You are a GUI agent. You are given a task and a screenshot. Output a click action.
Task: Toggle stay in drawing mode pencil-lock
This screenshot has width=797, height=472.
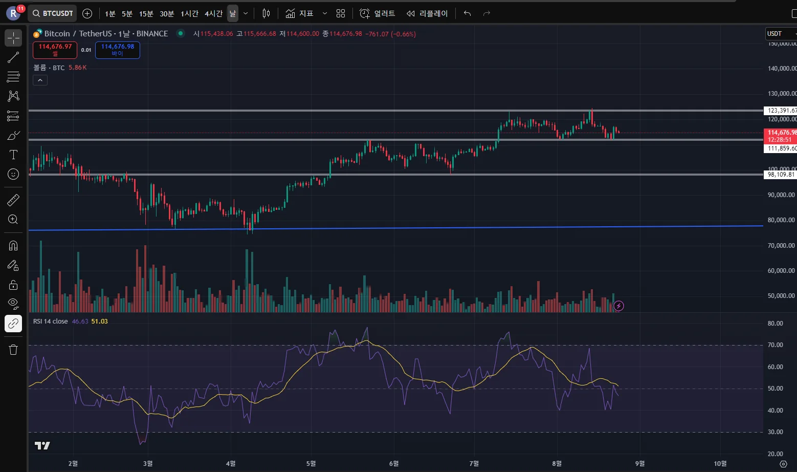[13, 265]
